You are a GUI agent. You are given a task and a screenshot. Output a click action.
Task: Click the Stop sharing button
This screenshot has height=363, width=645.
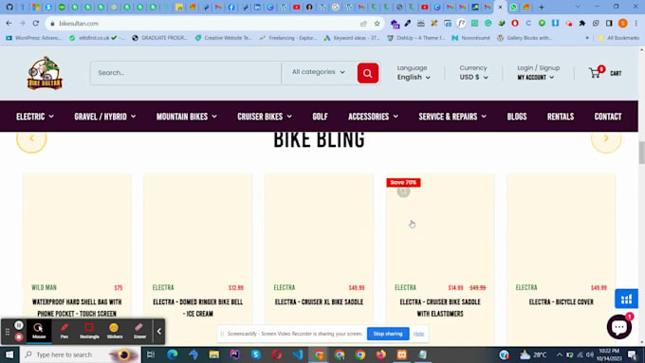(x=388, y=334)
